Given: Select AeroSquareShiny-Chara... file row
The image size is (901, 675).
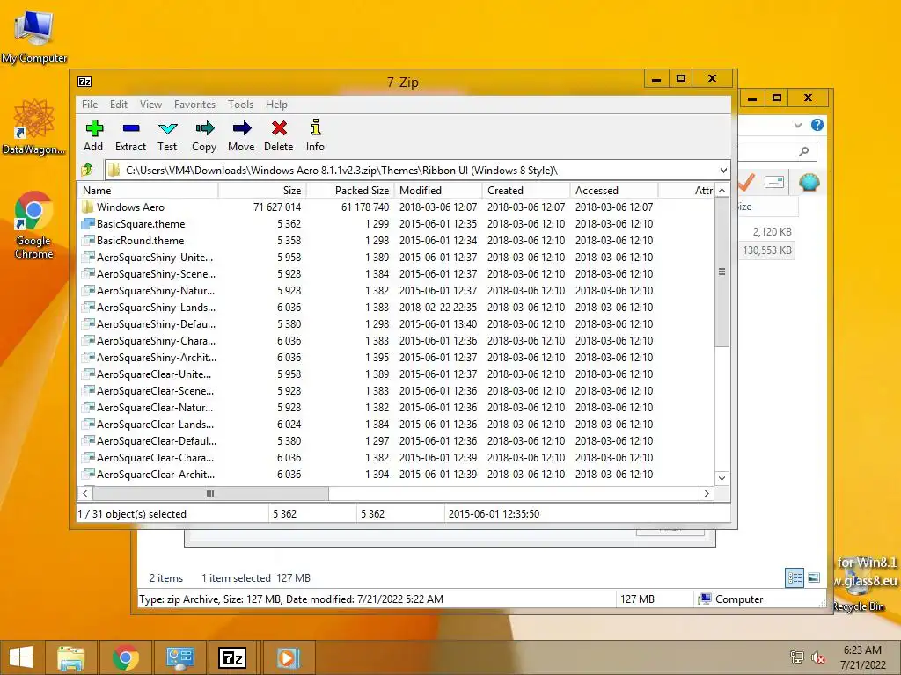Looking at the screenshot, I should [x=396, y=340].
